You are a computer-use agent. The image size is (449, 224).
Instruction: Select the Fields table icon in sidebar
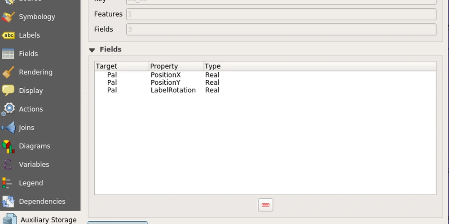click(x=8, y=54)
